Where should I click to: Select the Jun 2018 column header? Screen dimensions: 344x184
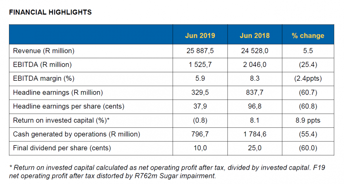click(255, 36)
